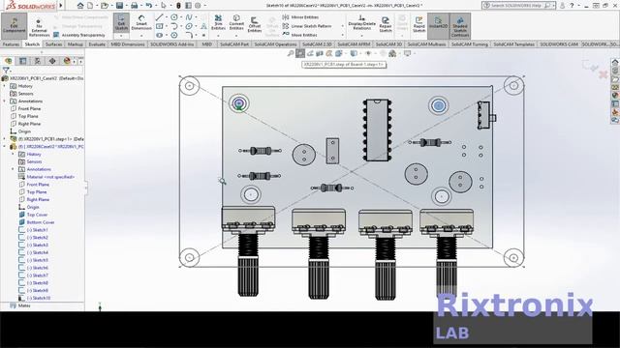Switch to the Features tab
Screen dimensions: 620x348
(11, 44)
